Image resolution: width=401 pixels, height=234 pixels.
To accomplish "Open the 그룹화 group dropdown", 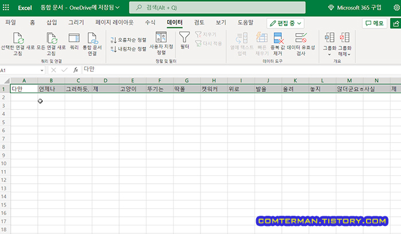I will tap(329, 44).
